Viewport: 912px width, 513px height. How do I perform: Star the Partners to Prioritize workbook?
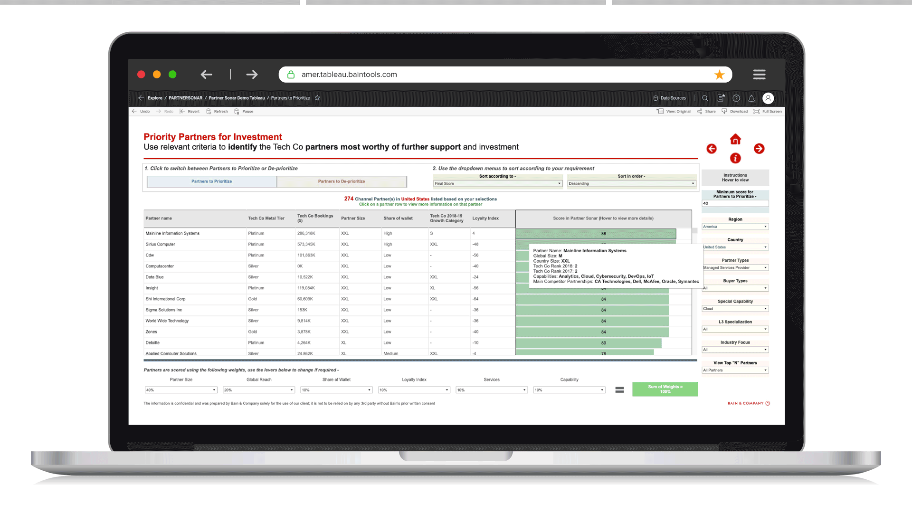(317, 98)
